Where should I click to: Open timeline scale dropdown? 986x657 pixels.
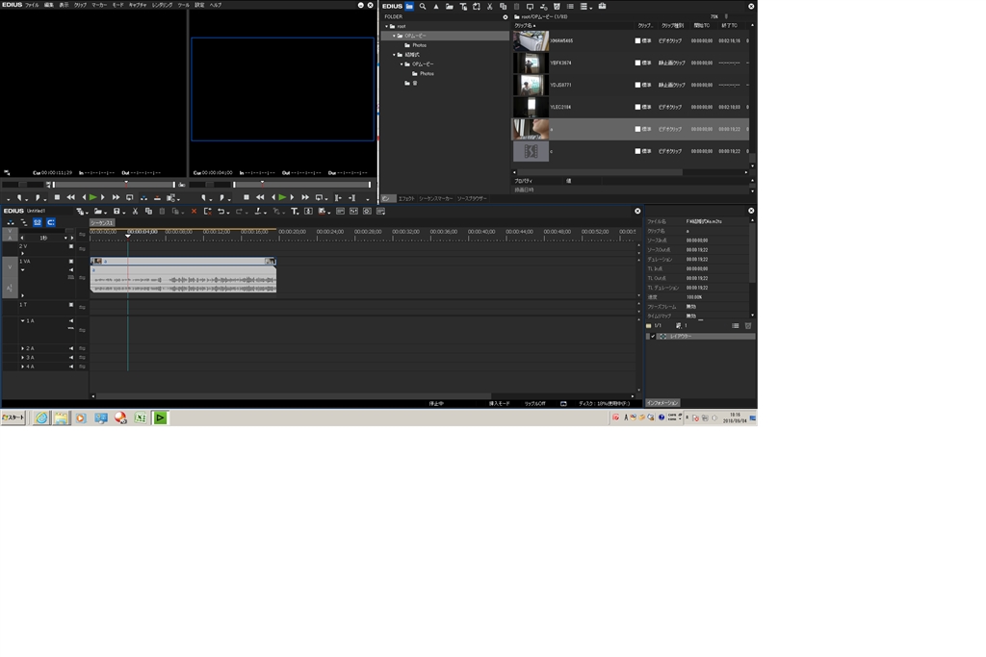(65, 238)
